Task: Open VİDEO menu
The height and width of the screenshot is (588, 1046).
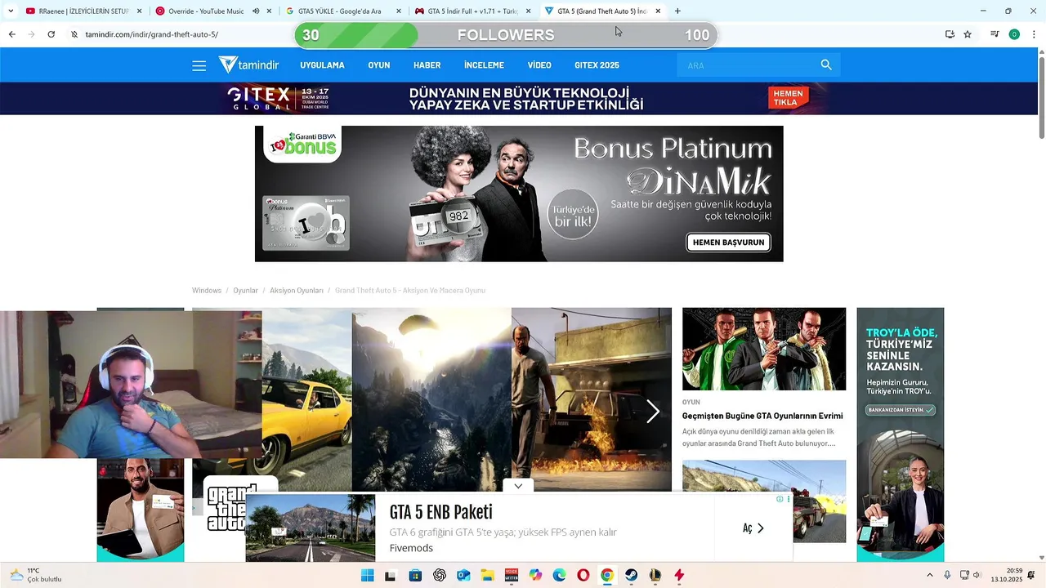Action: (539, 65)
